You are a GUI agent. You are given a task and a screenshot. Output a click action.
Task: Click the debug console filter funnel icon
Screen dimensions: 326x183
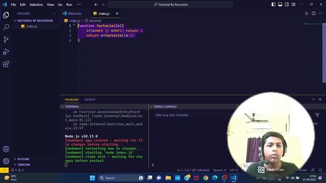click(317, 115)
